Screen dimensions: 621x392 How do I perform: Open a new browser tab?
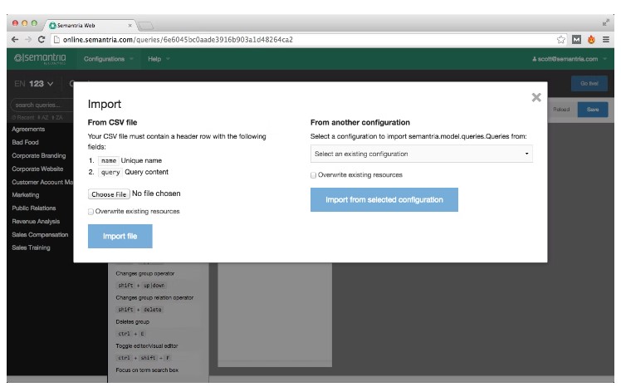coord(145,26)
